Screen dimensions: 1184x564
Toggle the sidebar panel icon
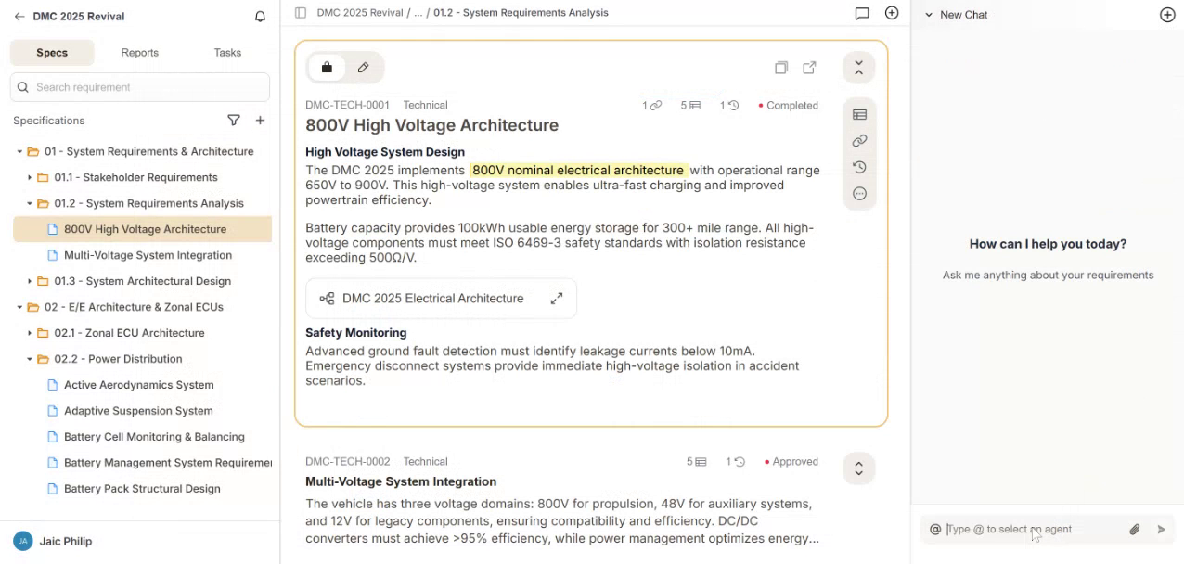click(300, 13)
